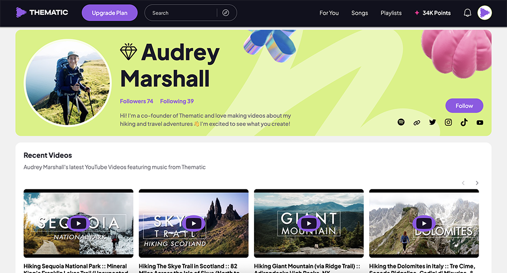This screenshot has height=273, width=507.
Task: Open the For You page
Action: pyautogui.click(x=329, y=13)
